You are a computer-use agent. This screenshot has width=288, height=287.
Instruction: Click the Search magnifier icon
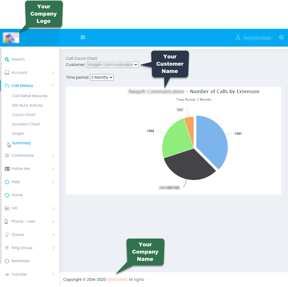pyautogui.click(x=7, y=59)
